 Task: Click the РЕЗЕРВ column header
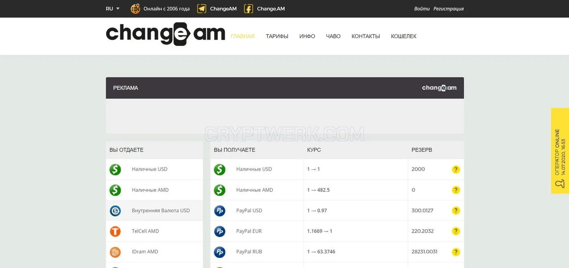click(x=422, y=150)
